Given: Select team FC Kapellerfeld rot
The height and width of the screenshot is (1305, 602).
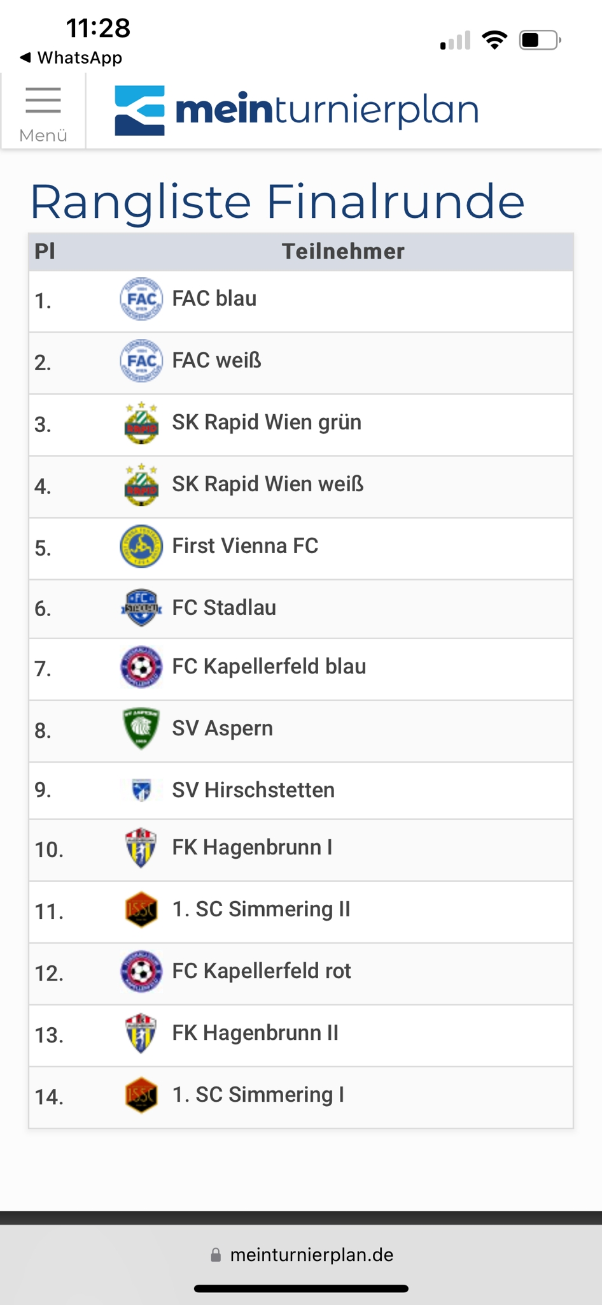Looking at the screenshot, I should click(262, 971).
